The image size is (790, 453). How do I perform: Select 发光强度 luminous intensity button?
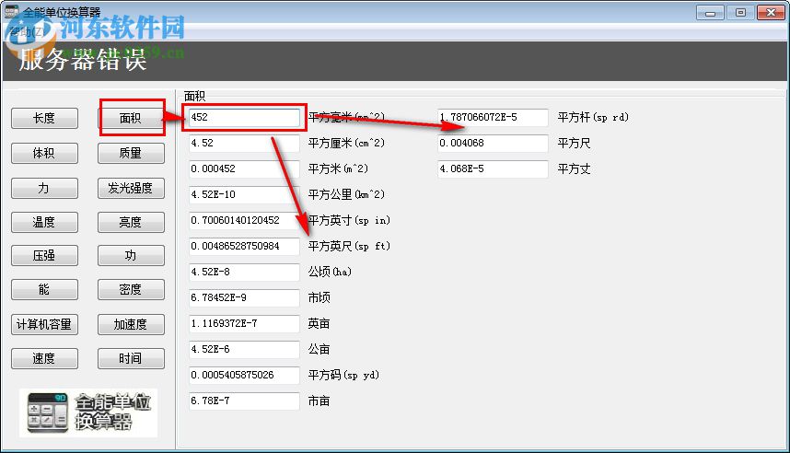click(131, 189)
